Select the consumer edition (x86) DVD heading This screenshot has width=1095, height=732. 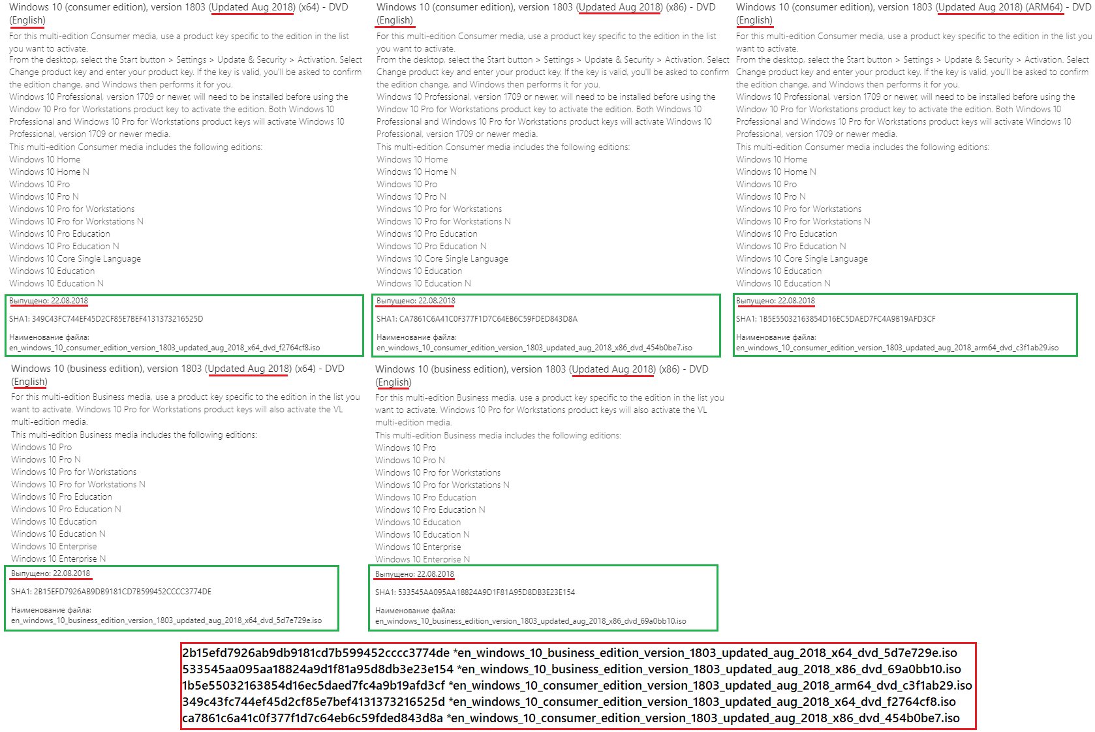tap(546, 14)
